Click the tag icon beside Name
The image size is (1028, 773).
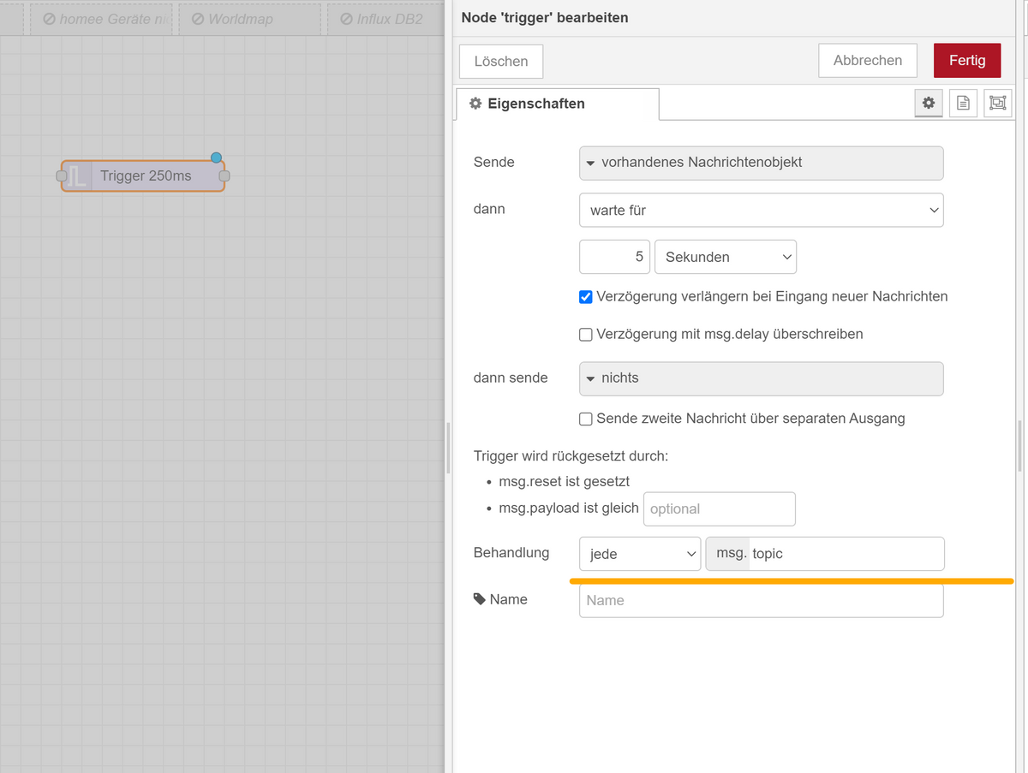[x=480, y=599]
